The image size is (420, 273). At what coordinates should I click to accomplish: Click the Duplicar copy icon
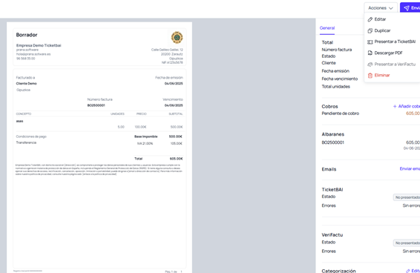click(370, 30)
